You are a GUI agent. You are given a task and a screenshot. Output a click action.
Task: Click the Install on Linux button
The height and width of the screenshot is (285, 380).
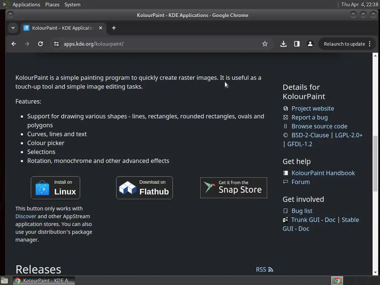point(56,188)
